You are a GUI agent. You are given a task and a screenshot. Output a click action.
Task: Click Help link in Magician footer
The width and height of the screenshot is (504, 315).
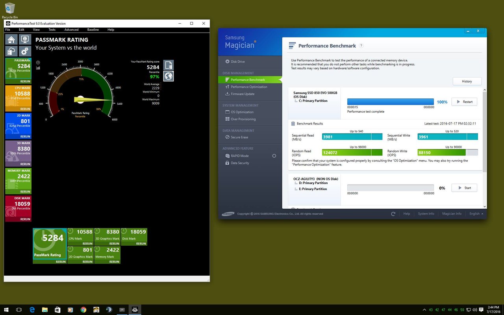click(407, 214)
